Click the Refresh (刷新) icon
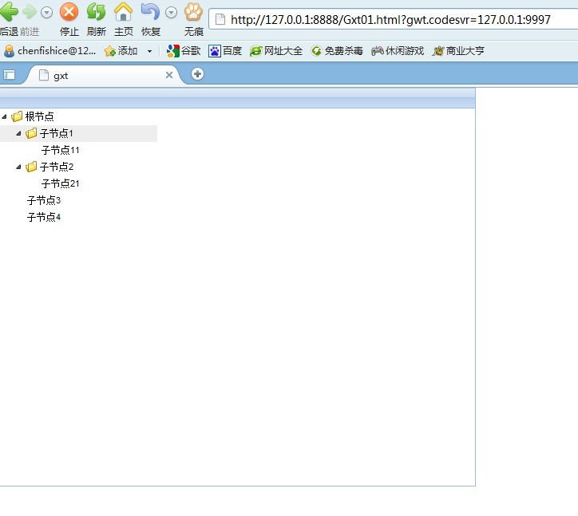Viewport: 578px width, 516px height. coord(97,12)
